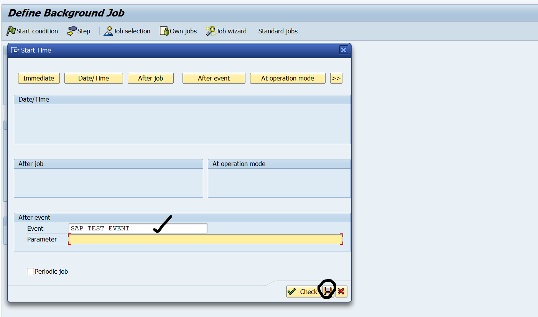Click the Parameter field label
The height and width of the screenshot is (317, 538).
[x=42, y=239]
